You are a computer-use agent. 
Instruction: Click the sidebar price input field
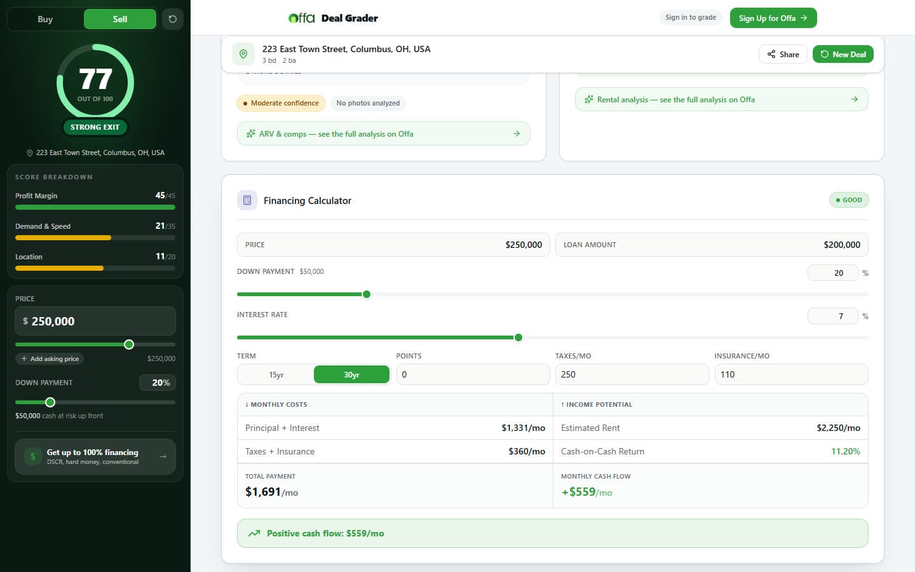click(95, 321)
